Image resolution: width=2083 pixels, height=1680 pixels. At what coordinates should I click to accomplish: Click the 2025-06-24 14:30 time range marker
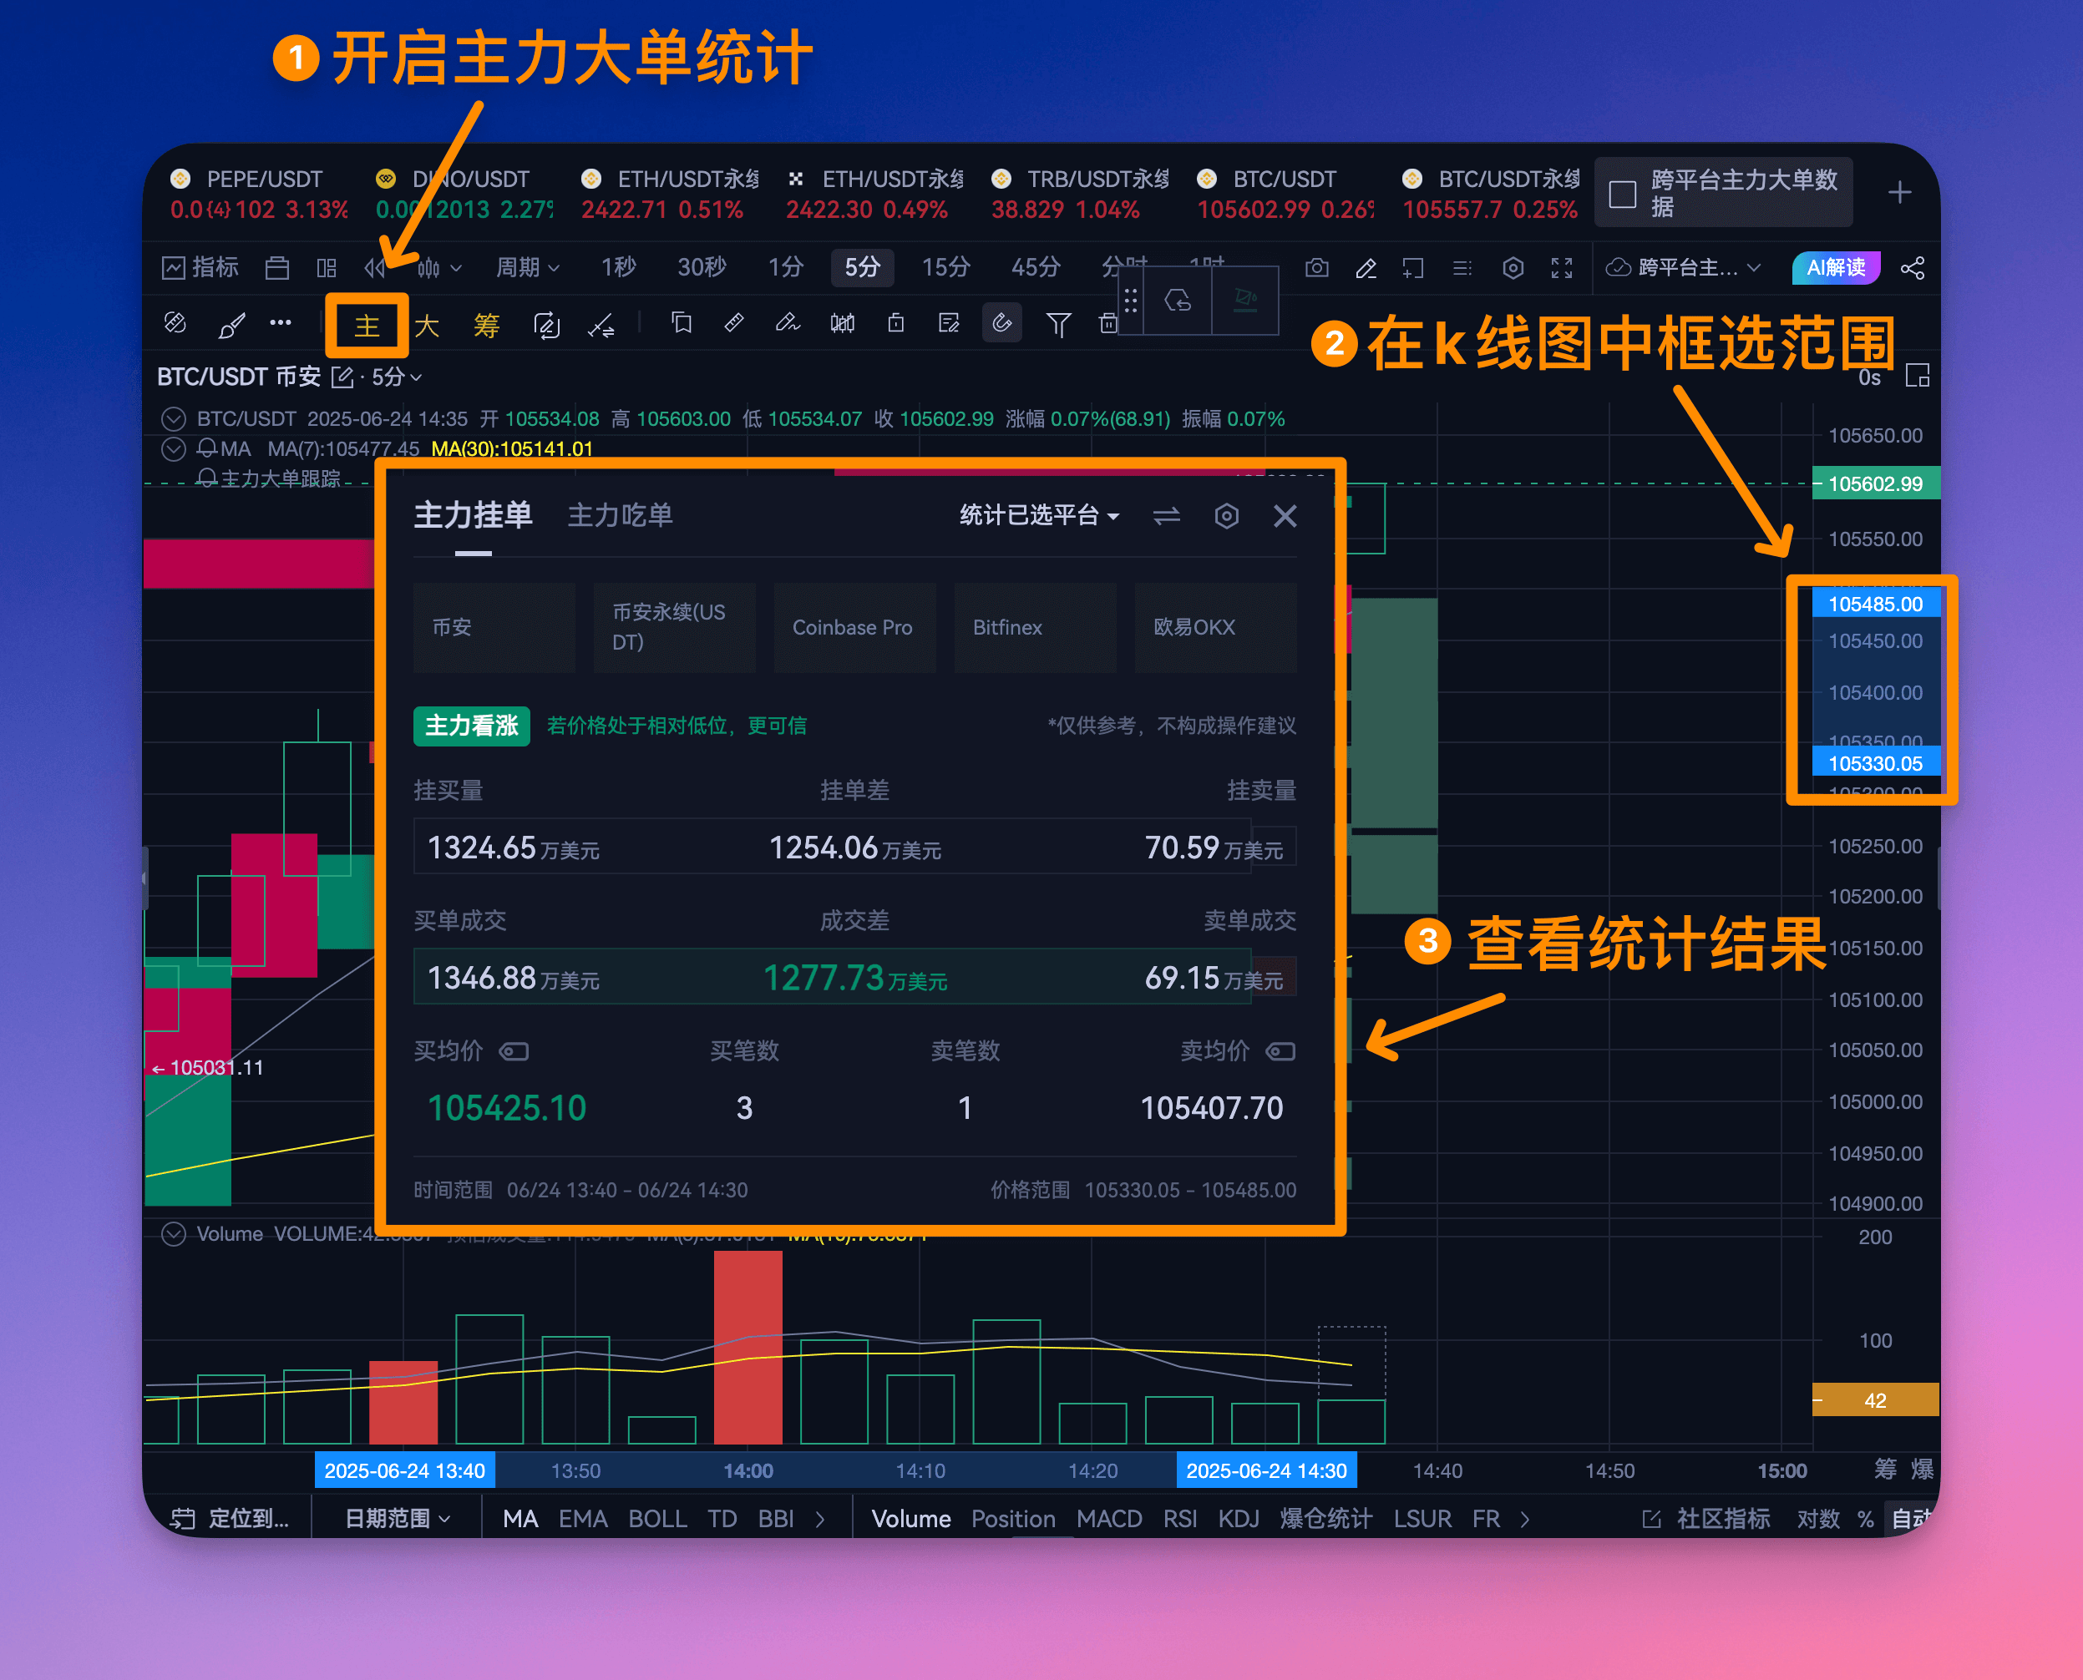pyautogui.click(x=1266, y=1471)
